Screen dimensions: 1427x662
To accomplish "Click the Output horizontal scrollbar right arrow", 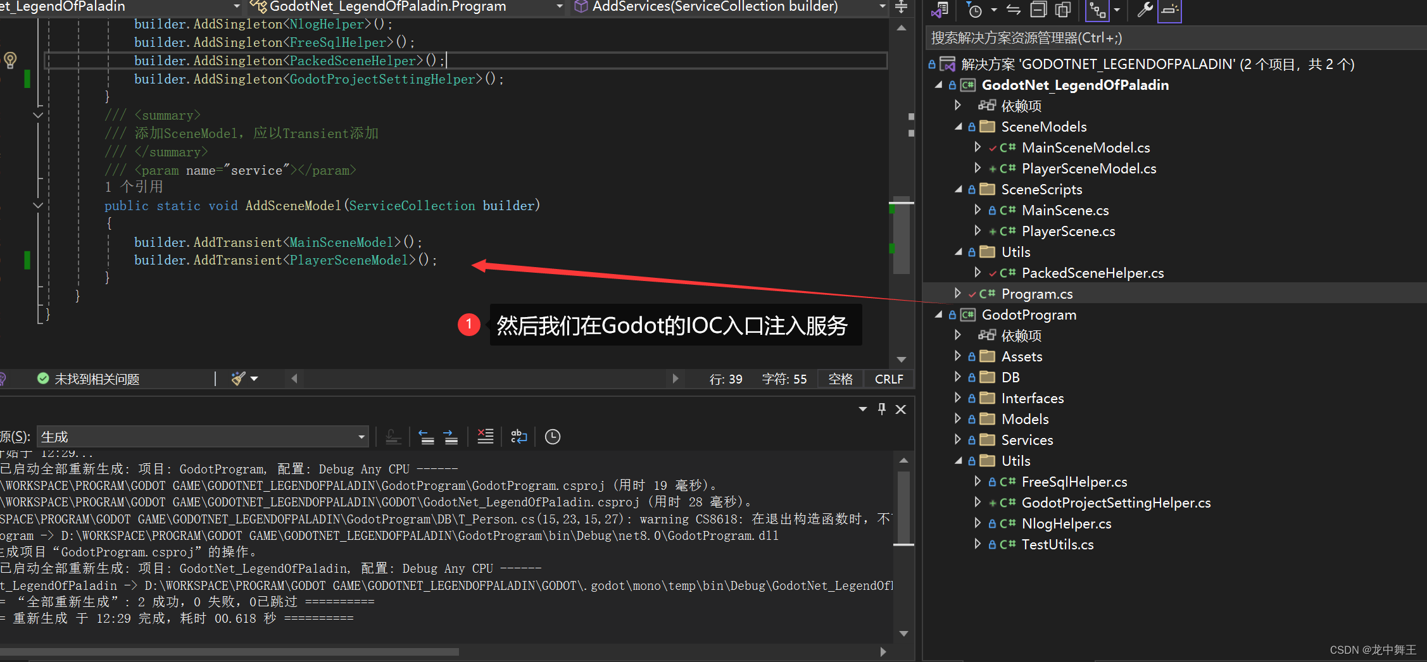I will (x=883, y=651).
